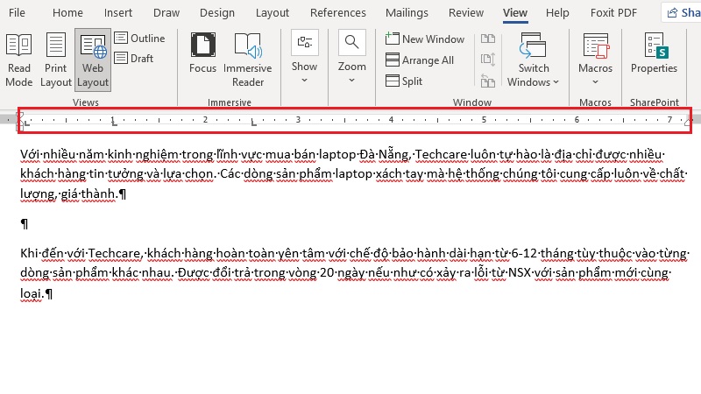Switch to Mailings tab
This screenshot has height=394, width=701.
[x=407, y=12]
